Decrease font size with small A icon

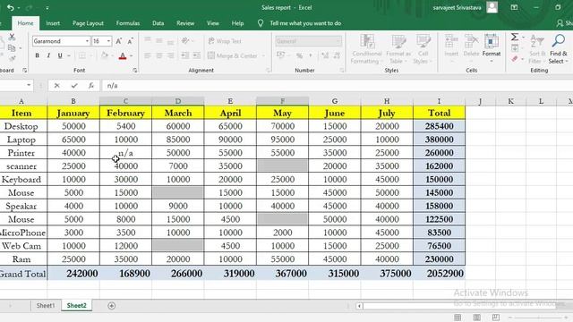(x=130, y=41)
